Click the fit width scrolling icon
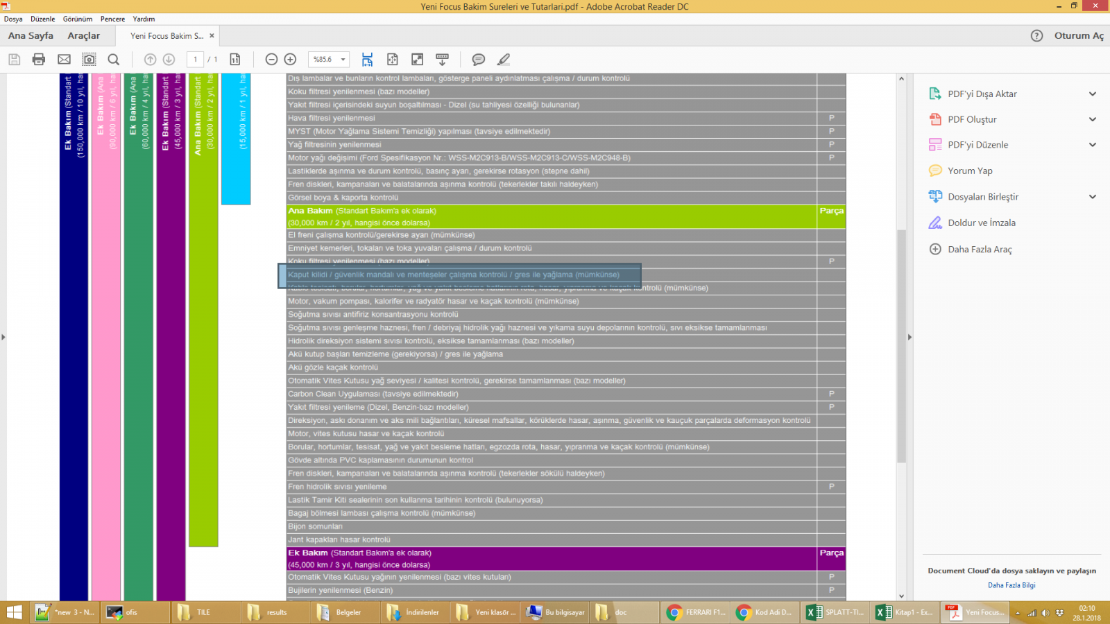The image size is (1110, 624). [368, 60]
